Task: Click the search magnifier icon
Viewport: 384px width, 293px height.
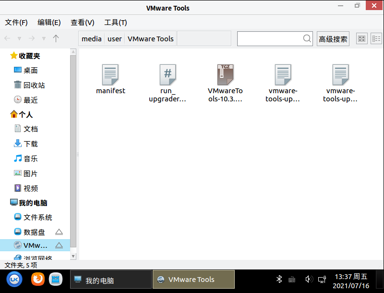Action: pyautogui.click(x=307, y=38)
